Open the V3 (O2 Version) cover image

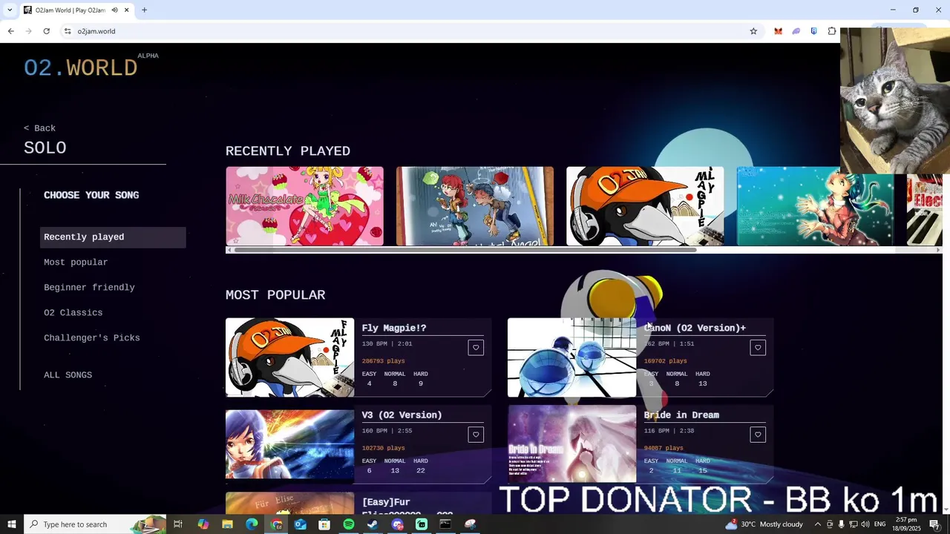point(290,444)
